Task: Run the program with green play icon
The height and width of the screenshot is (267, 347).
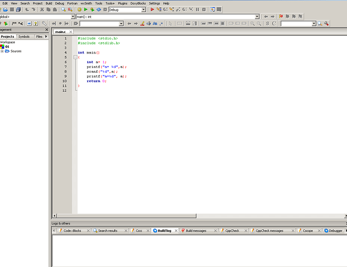Action: click(x=86, y=10)
